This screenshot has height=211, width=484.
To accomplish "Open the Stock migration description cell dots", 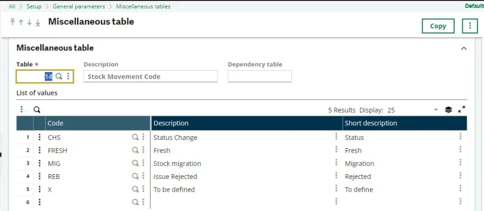I will (x=336, y=162).
